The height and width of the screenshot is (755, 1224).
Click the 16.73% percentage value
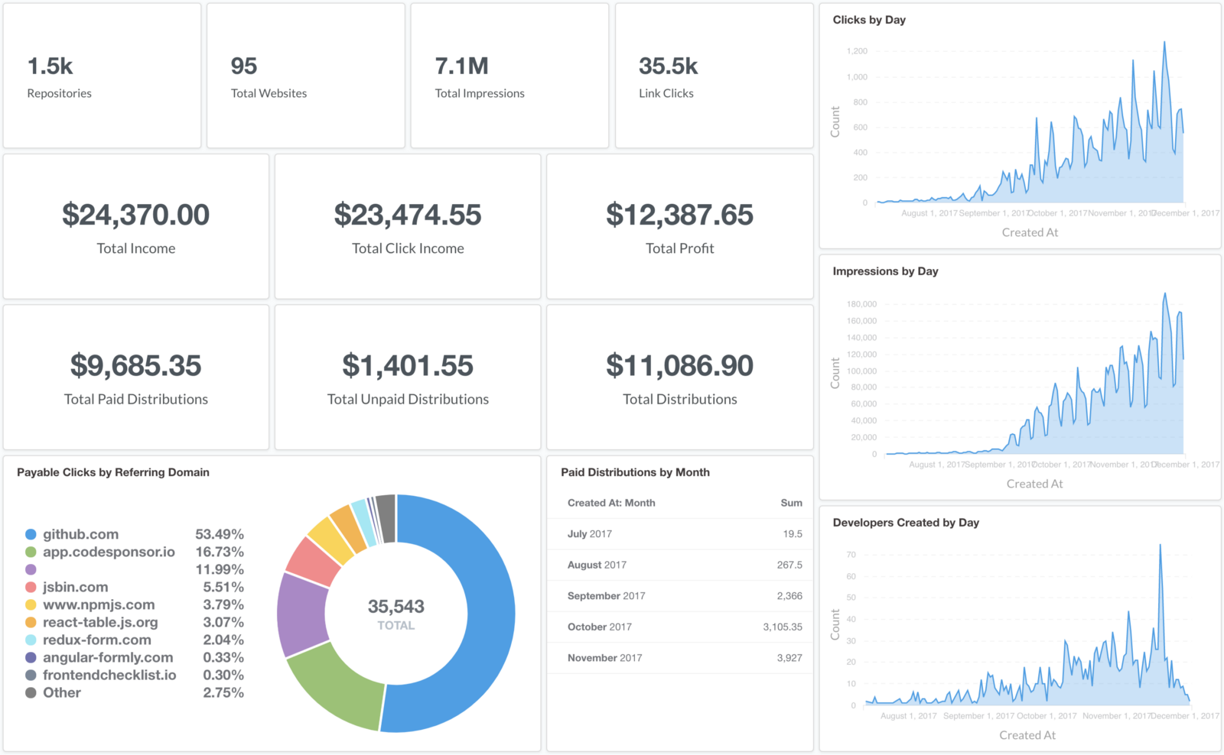(x=220, y=552)
